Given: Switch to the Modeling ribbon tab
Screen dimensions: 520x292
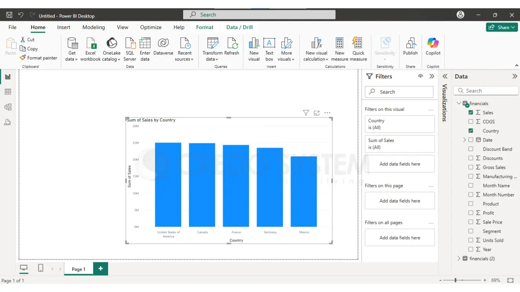Looking at the screenshot, I should (x=94, y=27).
